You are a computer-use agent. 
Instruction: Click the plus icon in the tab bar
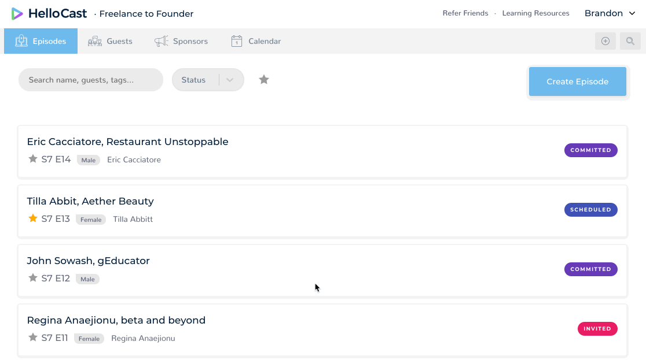pyautogui.click(x=605, y=41)
